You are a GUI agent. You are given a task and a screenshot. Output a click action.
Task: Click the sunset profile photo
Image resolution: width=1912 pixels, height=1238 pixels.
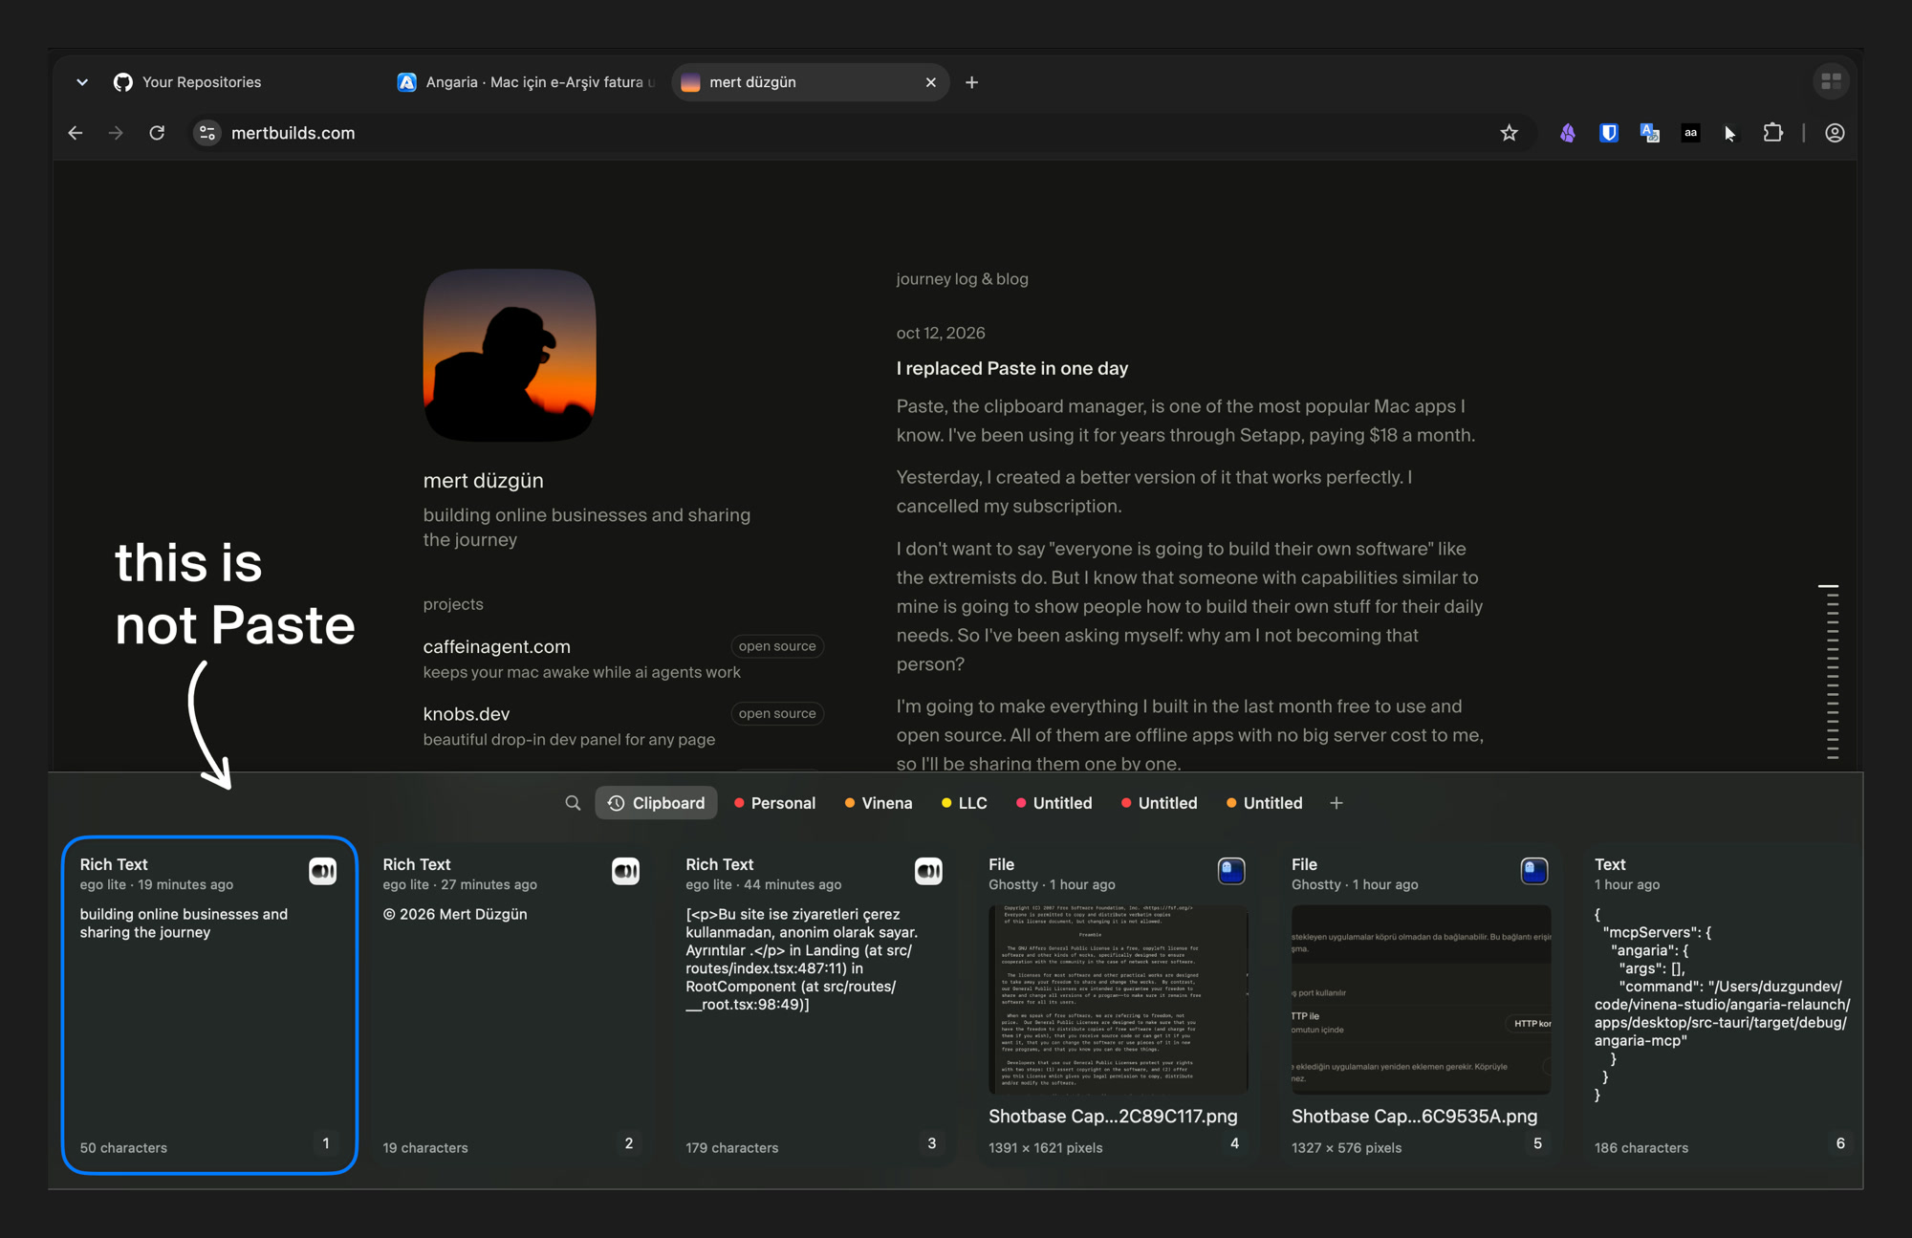tap(510, 355)
